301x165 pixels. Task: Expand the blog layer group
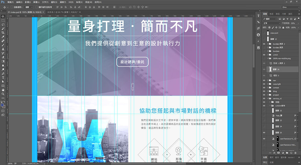coord(267,91)
